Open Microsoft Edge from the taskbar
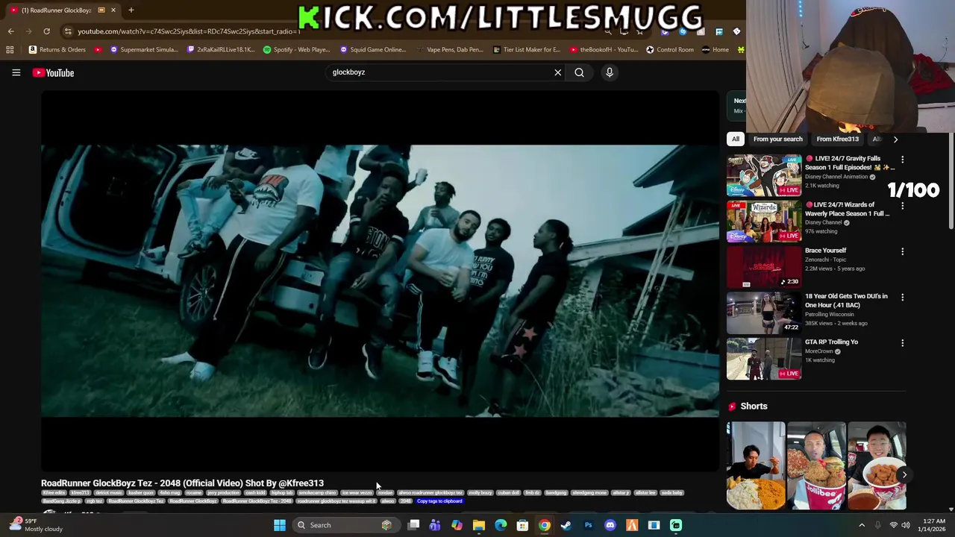The image size is (955, 537). tap(501, 525)
